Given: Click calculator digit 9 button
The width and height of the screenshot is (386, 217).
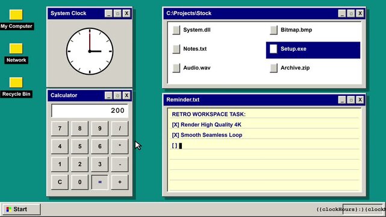Looking at the screenshot, I should click(100, 128).
